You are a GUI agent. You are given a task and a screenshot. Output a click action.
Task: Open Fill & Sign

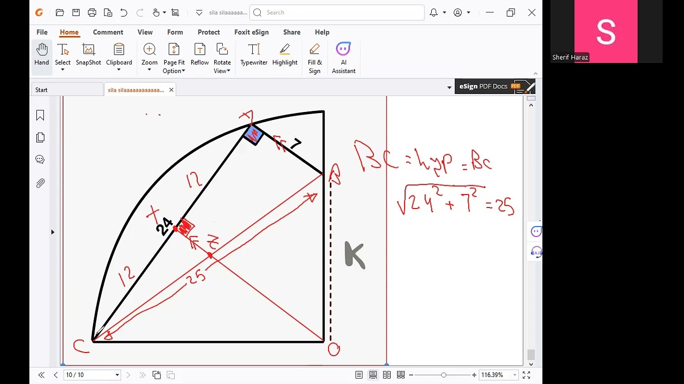pyautogui.click(x=315, y=58)
